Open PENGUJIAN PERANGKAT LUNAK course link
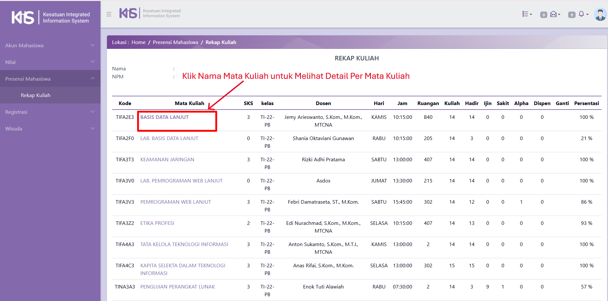Viewport: 608px width, 301px height. pyautogui.click(x=177, y=287)
